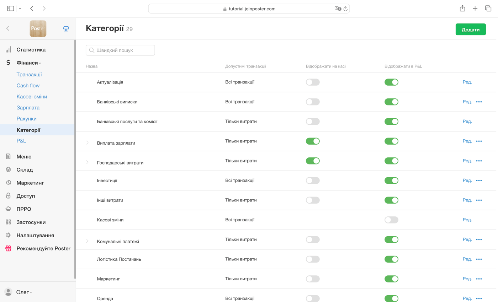Disable cash register toggle for Господарські витрати

313,161
